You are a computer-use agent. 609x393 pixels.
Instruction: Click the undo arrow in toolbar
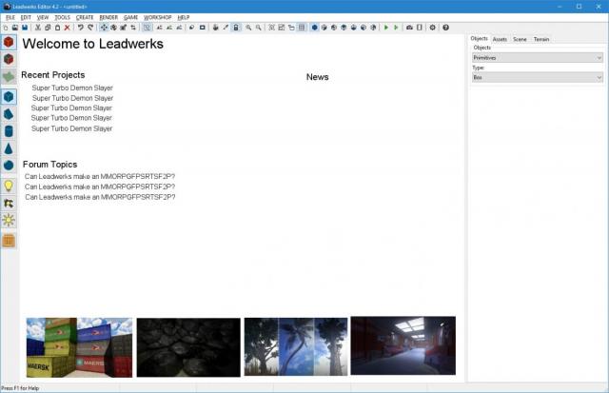tap(81, 28)
